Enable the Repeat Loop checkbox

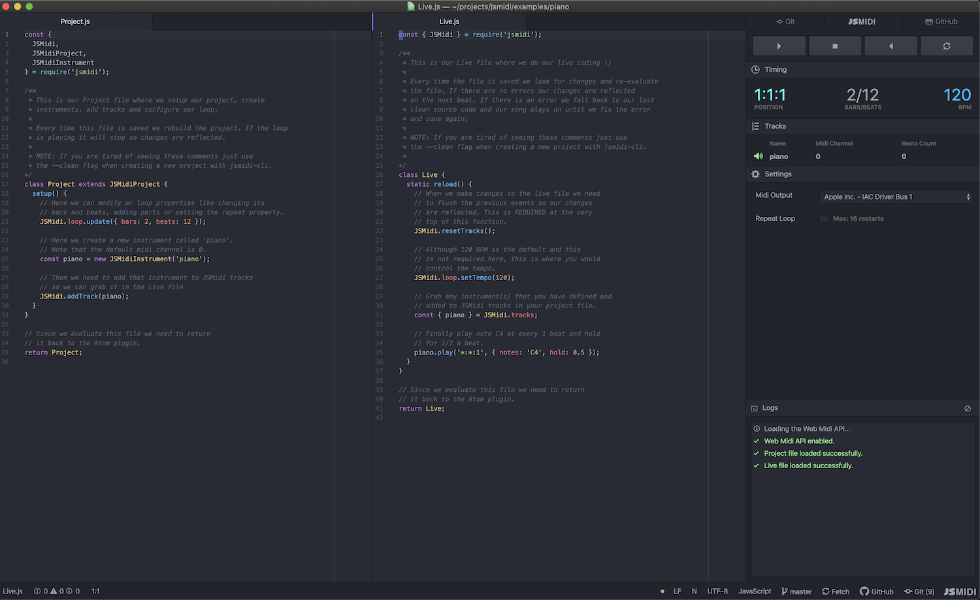coord(824,219)
